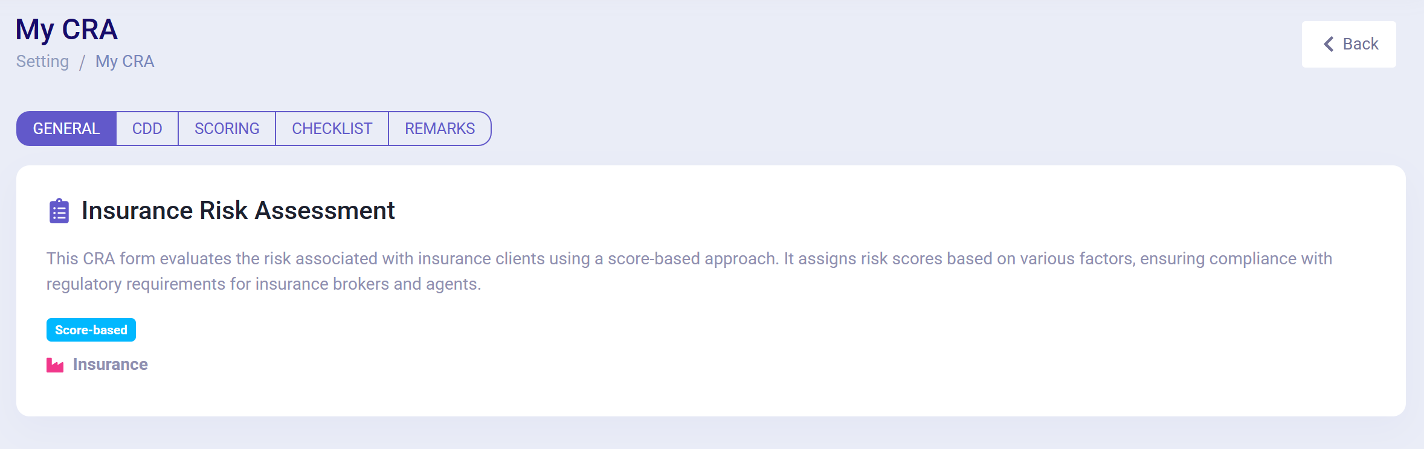This screenshot has height=449, width=1424.
Task: Click the Score-based blue badge
Action: (91, 330)
